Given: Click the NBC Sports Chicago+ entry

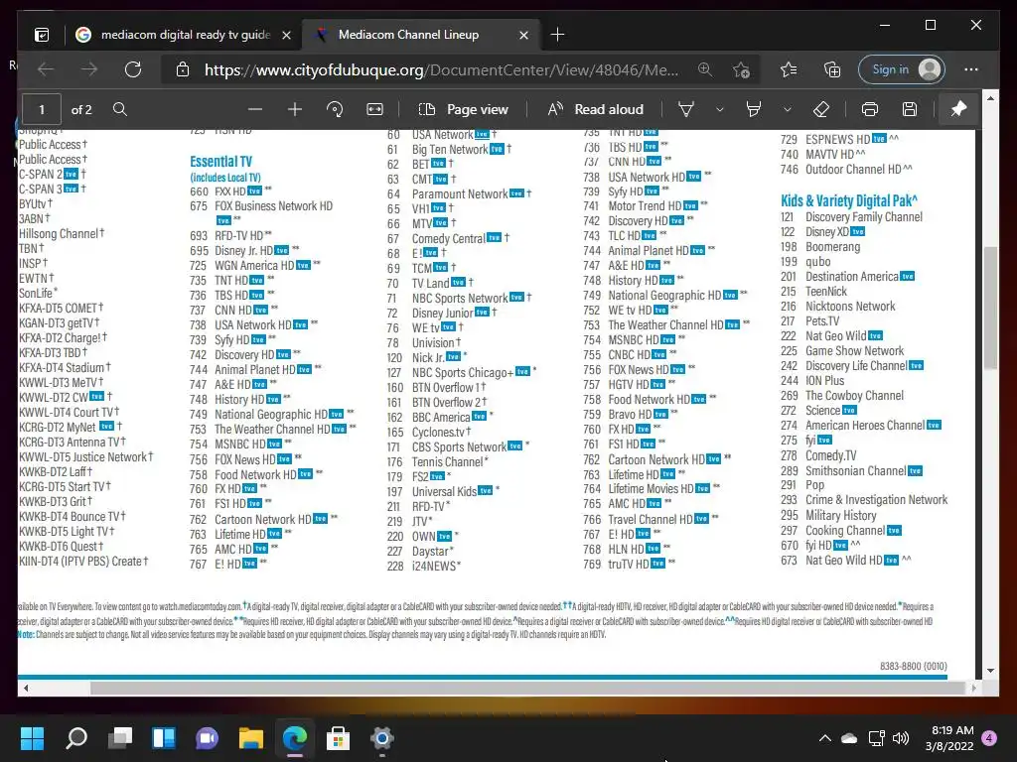Looking at the screenshot, I should click(461, 373).
